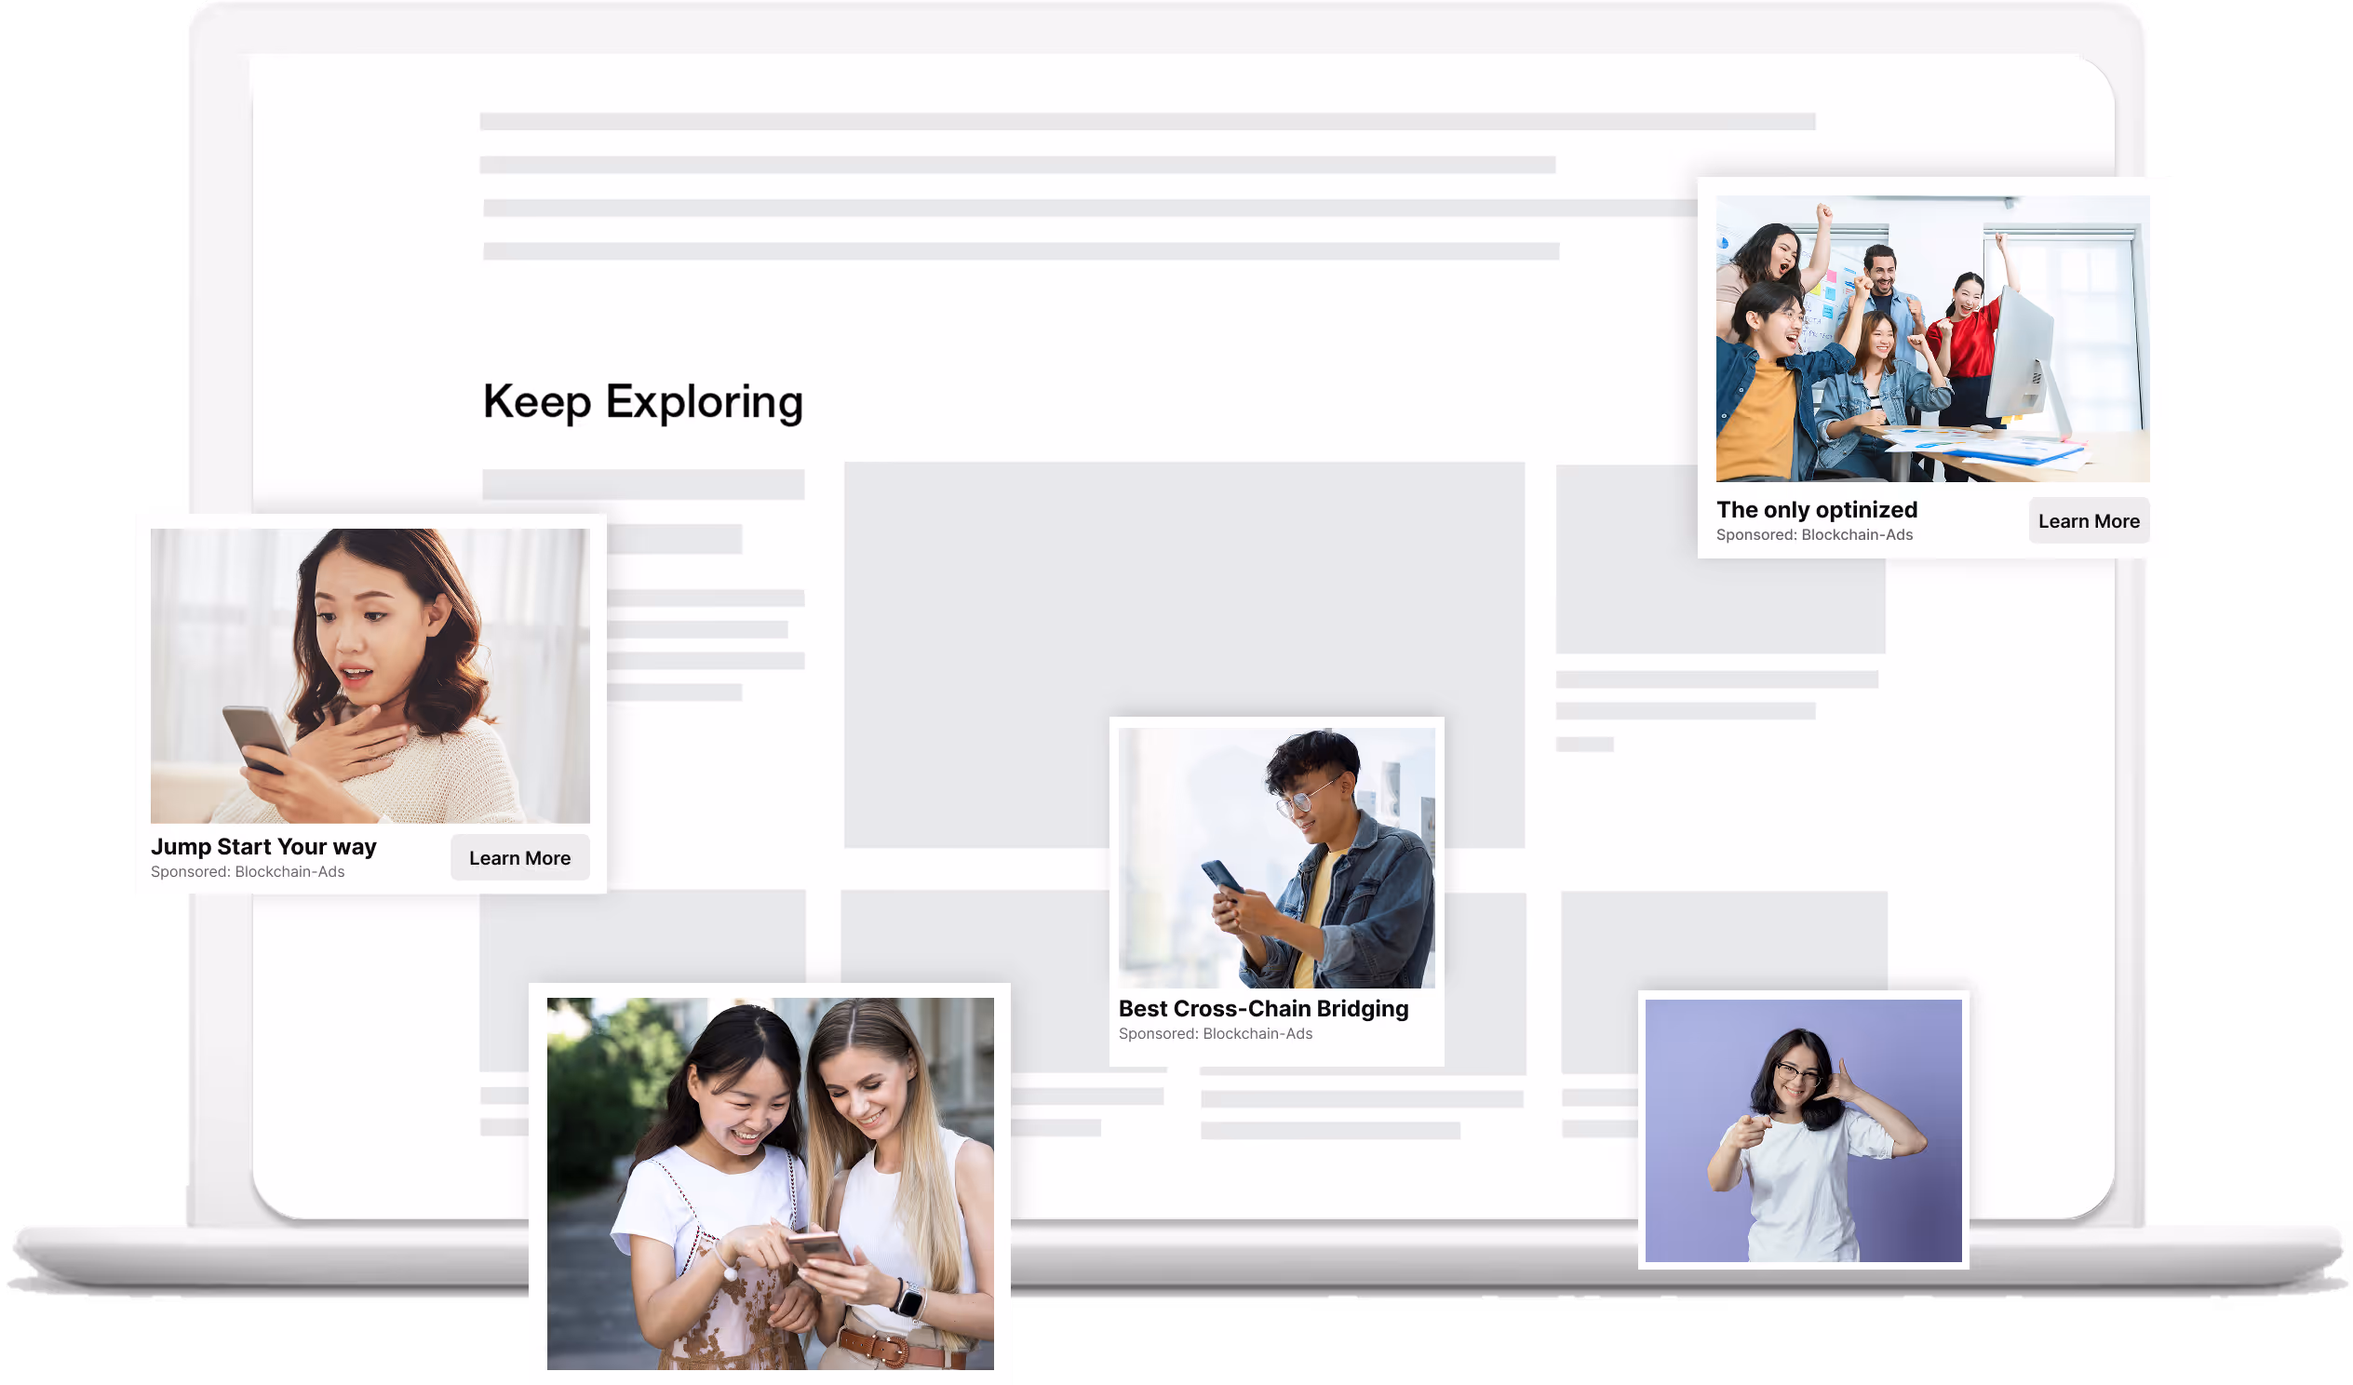The width and height of the screenshot is (2353, 1385).
Task: Click the large center gray placeholder block
Action: point(1183,598)
